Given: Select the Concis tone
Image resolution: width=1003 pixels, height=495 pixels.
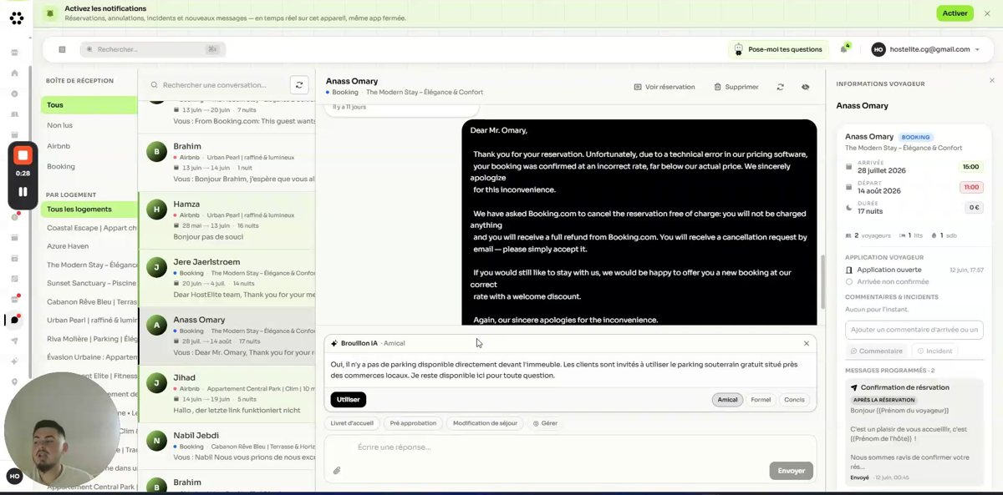Looking at the screenshot, I should pos(794,400).
